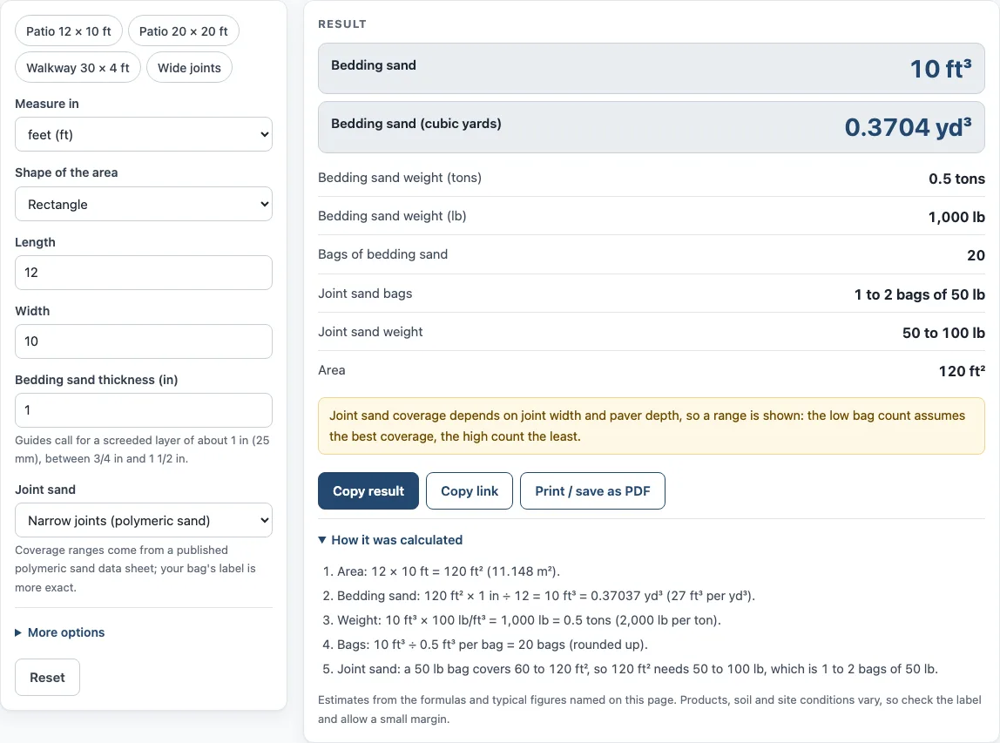Open the Shape of the area dropdown

click(144, 204)
